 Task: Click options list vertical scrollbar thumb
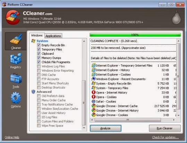coord(84,103)
